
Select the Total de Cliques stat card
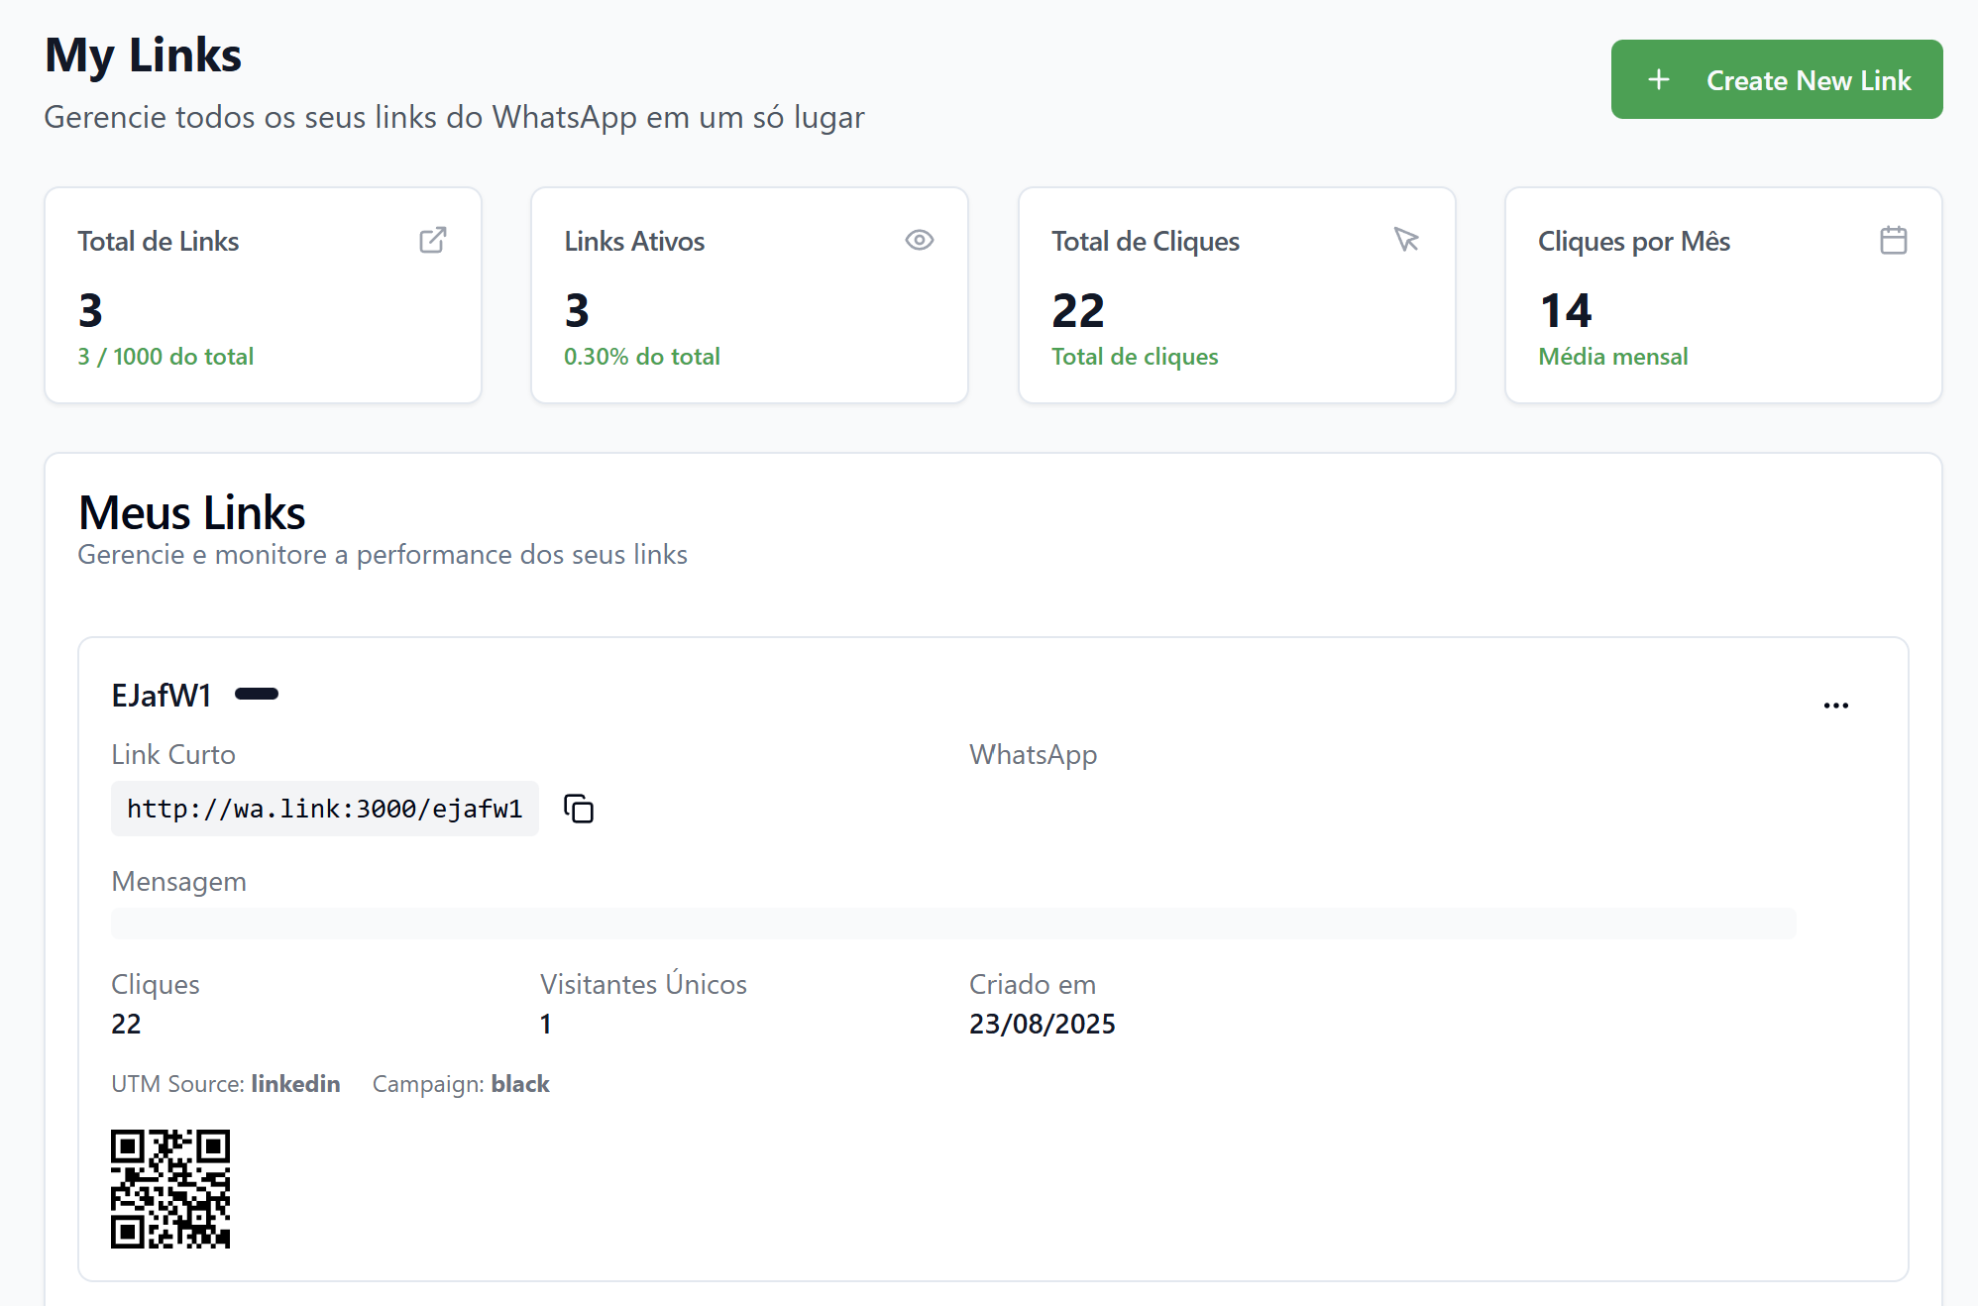click(x=1236, y=295)
